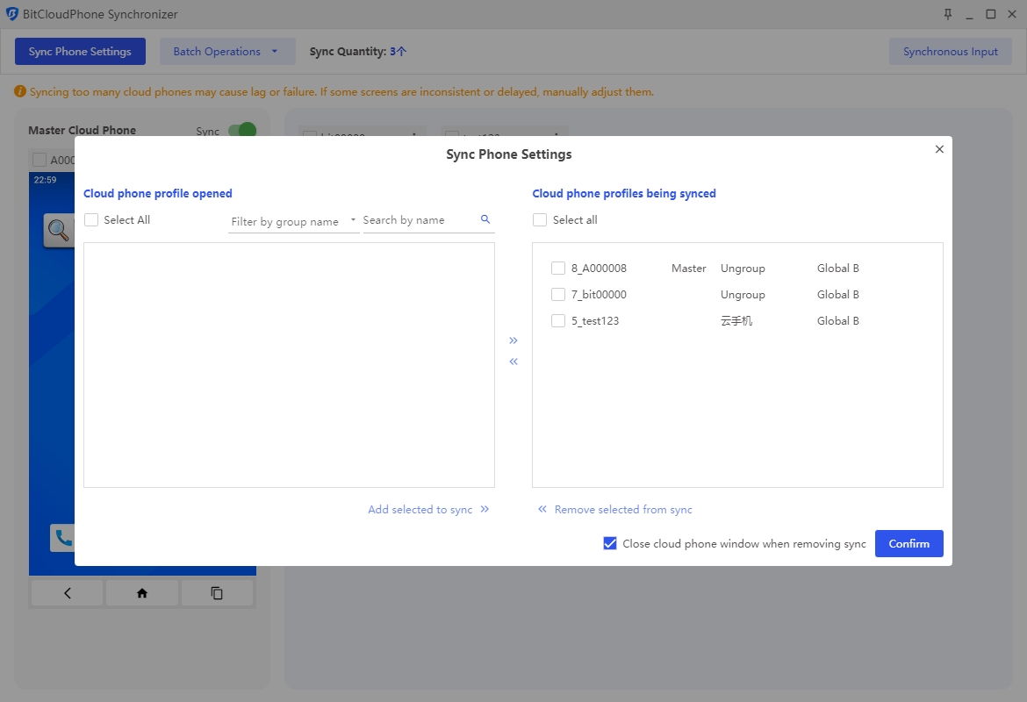
Task: Focus the Search by name field
Action: (x=418, y=220)
